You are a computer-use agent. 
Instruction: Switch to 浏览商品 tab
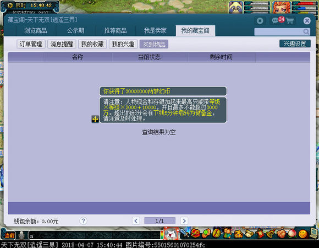(36, 30)
